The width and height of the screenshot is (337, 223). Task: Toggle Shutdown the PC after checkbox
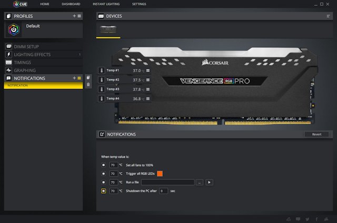click(x=103, y=191)
